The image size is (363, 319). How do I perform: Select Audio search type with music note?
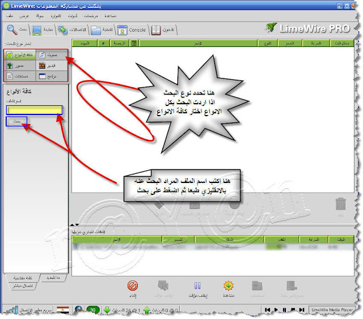click(52, 55)
